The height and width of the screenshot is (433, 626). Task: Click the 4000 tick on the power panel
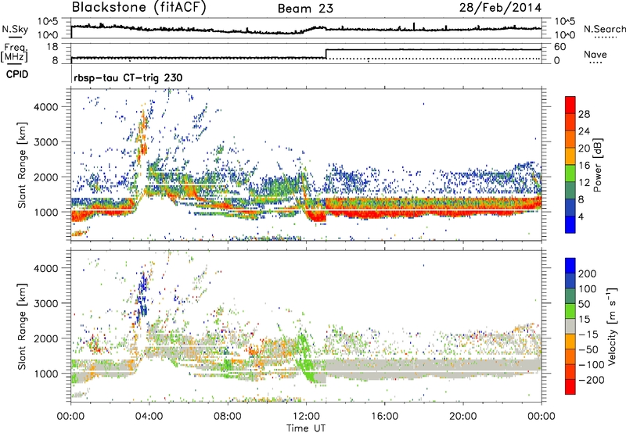coord(45,107)
